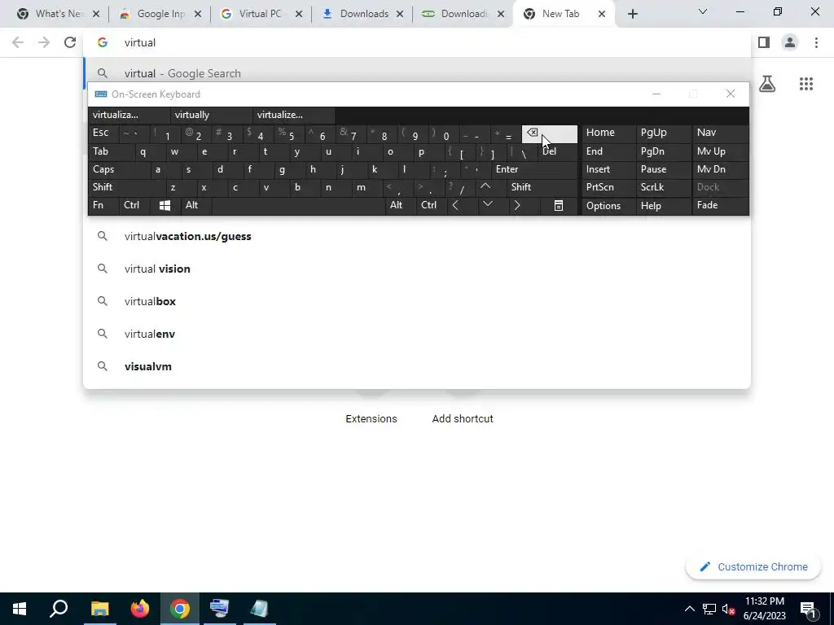Toggle Fade on the On-Screen Keyboard
Screen dimensions: 834x625
(720, 205)
